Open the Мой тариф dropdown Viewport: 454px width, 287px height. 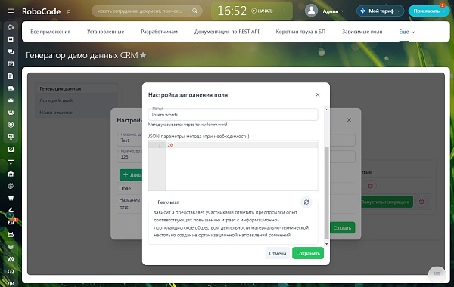[x=380, y=11]
